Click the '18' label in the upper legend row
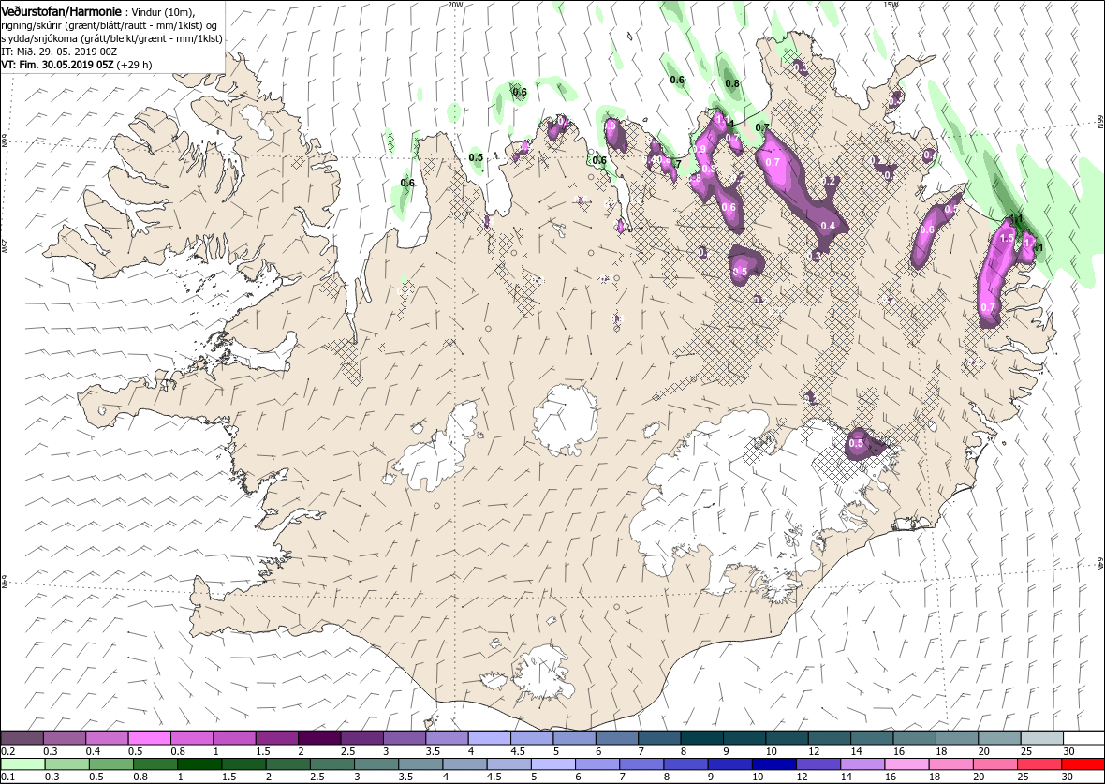This screenshot has height=784, width=1105. [x=941, y=751]
